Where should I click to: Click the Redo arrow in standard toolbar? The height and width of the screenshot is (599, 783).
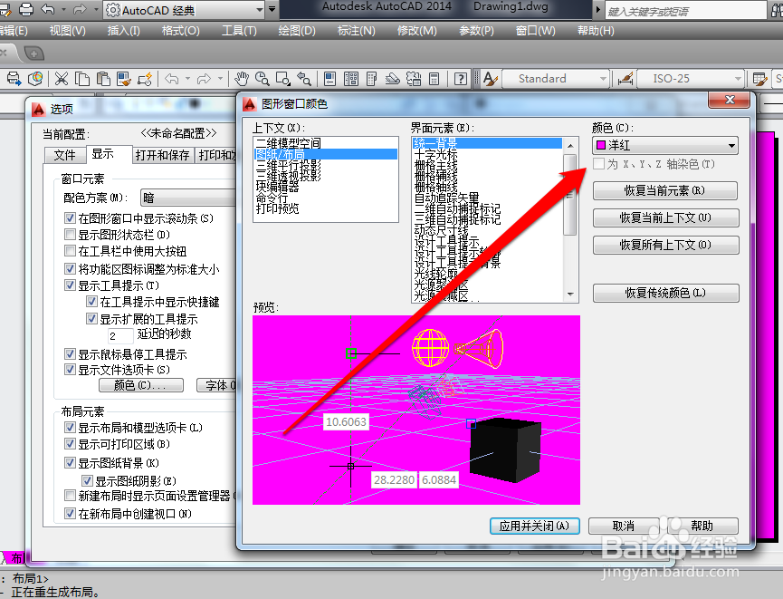pyautogui.click(x=204, y=79)
